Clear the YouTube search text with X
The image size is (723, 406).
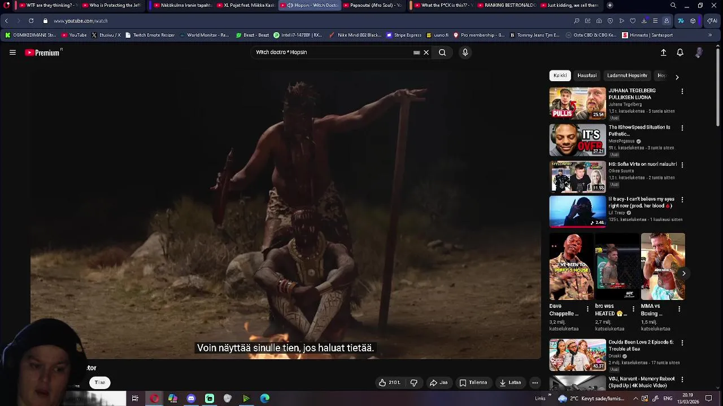point(426,52)
